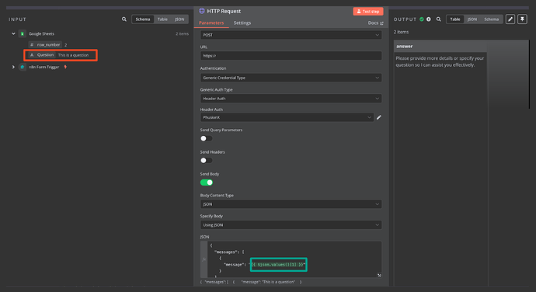536x292 pixels.
Task: Pin the output data with pin icon
Action: 522,19
